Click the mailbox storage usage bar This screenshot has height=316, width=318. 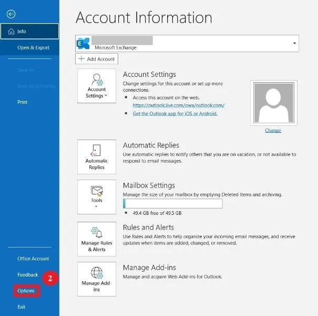[172, 204]
